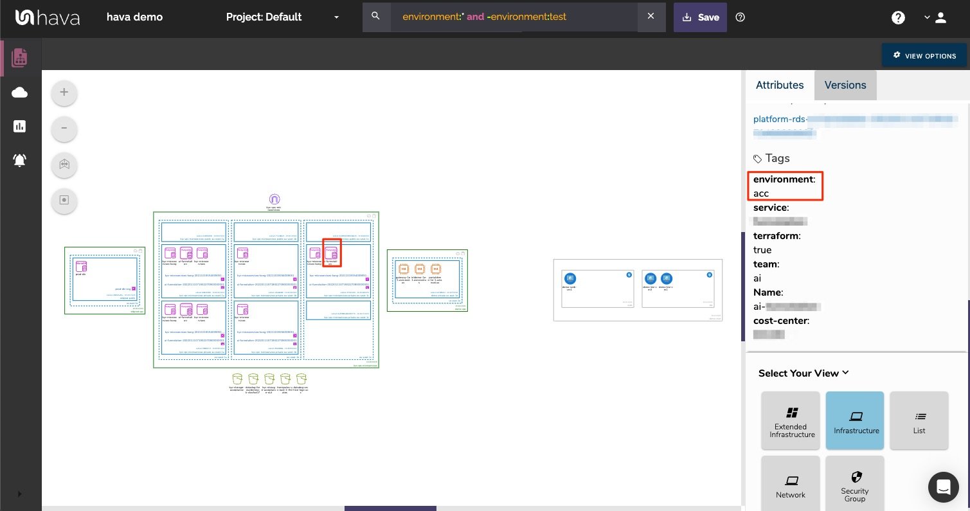Follow the platform-rds resource link
This screenshot has width=970, height=511.
[x=780, y=119]
